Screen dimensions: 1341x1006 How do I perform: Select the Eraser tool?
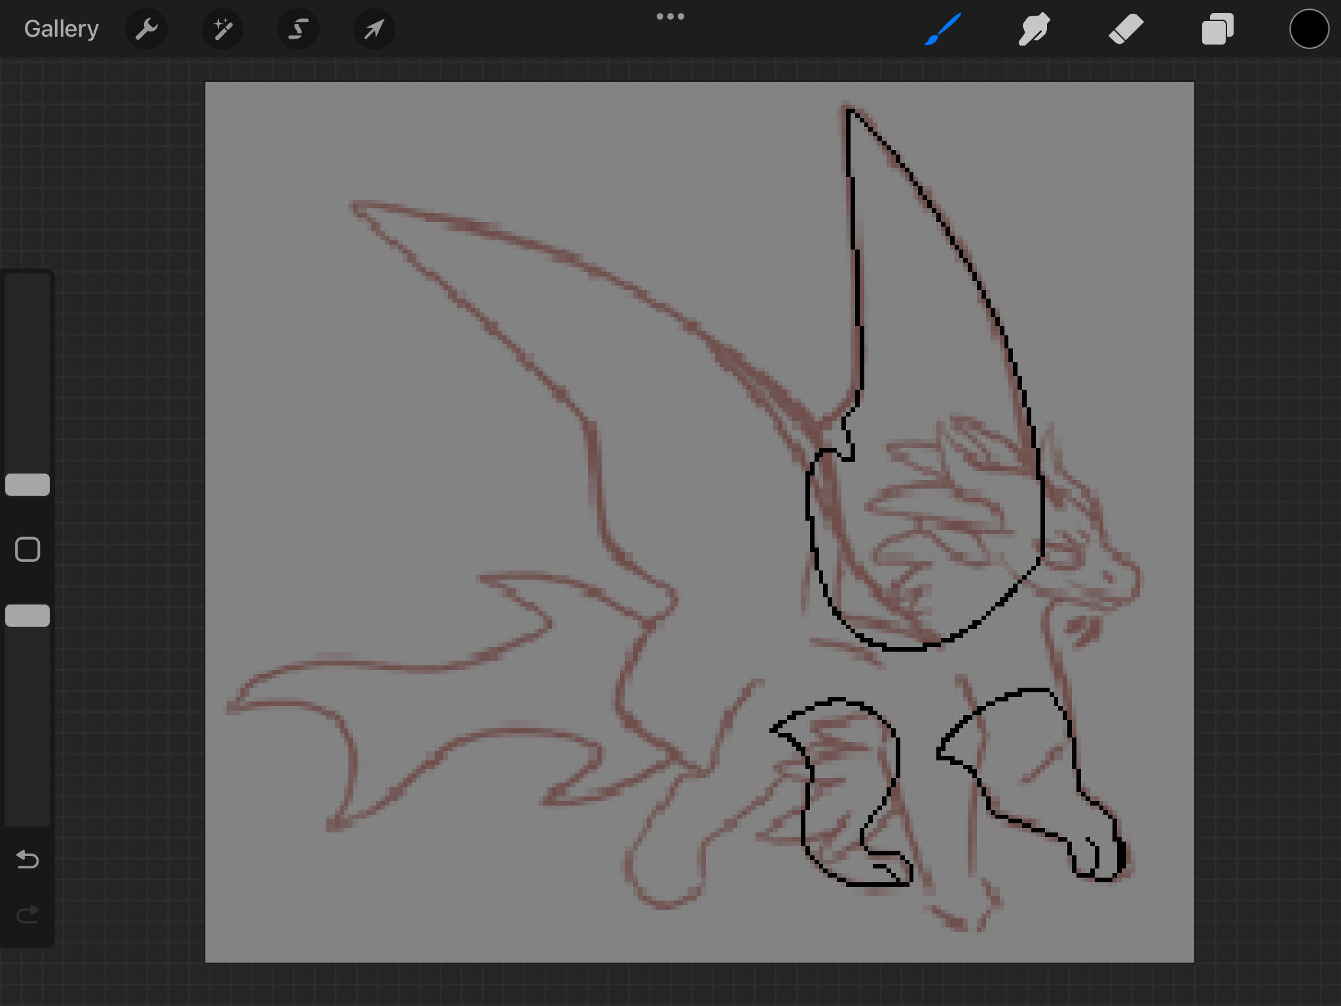(1126, 29)
